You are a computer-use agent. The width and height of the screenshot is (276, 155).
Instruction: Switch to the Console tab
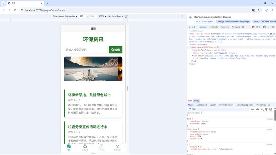(x=214, y=27)
